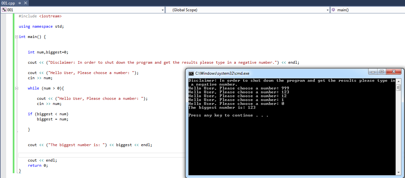This screenshot has width=405, height=178.
Task: Click the C:\Windows\system32\cmd.exe title text
Action: click(223, 73)
